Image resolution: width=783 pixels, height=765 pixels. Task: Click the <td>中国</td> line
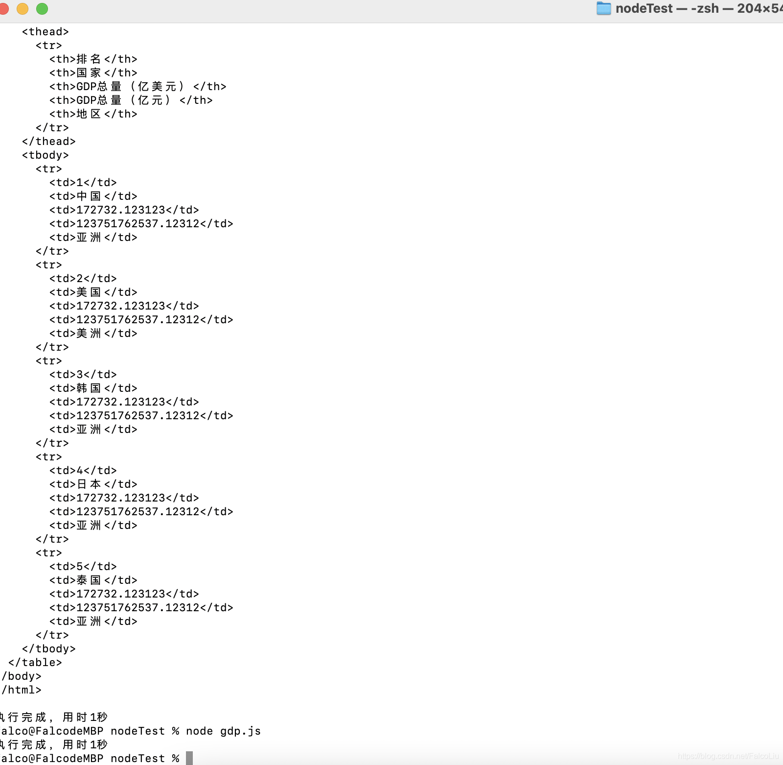[93, 196]
